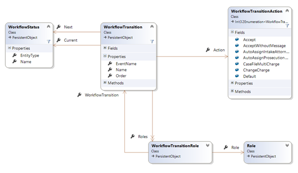The image size is (298, 173).
Task: Click EventName property wrench icon
Action: (x=110, y=64)
